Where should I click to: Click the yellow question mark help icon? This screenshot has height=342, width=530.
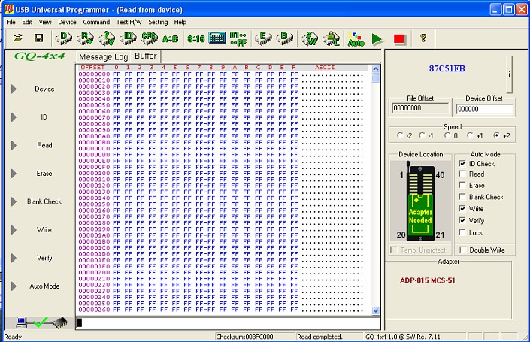click(423, 37)
